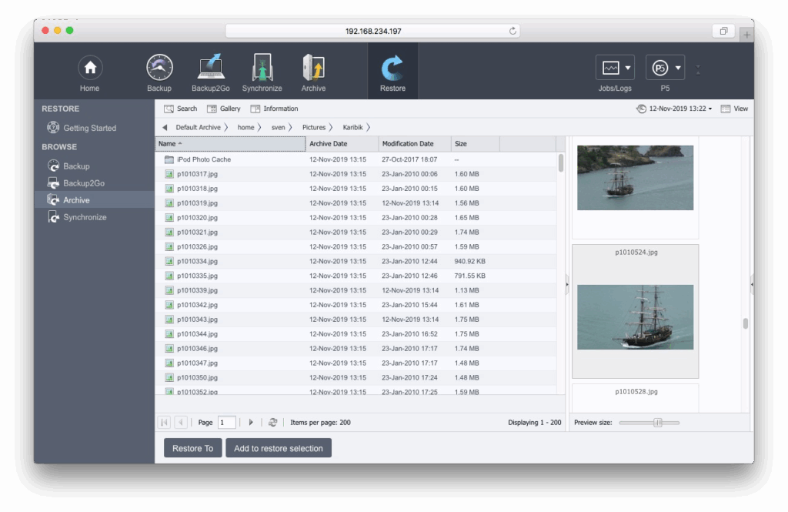Collapse the preview pane with splitter arrow

point(566,284)
